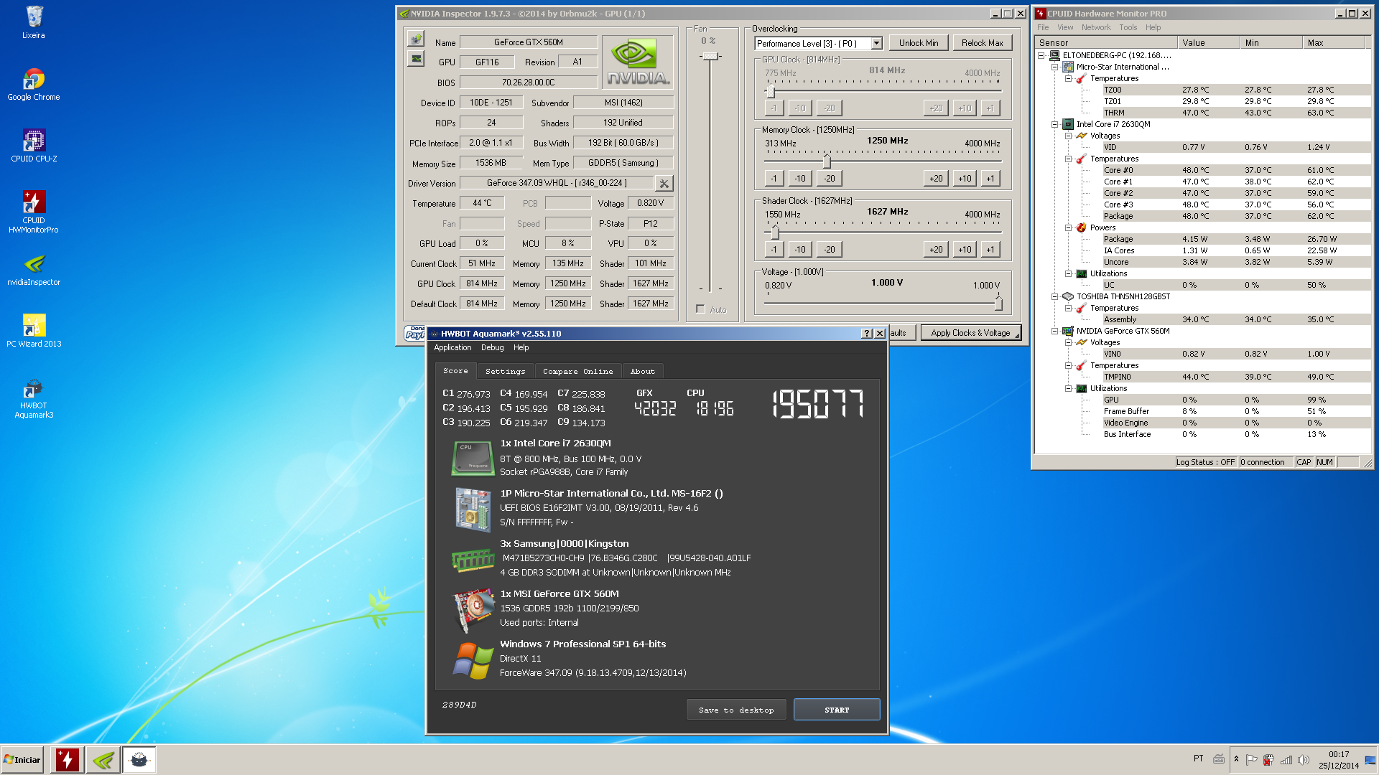Click the Fan speed slider
This screenshot has width=1379, height=775.
coord(710,56)
